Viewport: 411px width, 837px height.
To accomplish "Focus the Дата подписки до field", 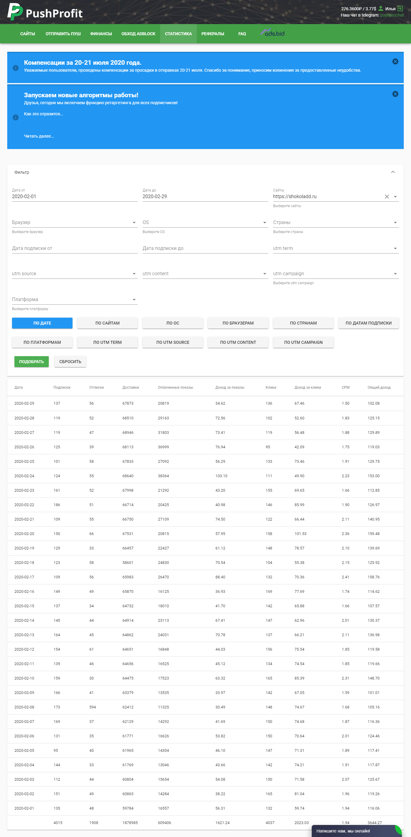I will click(205, 249).
